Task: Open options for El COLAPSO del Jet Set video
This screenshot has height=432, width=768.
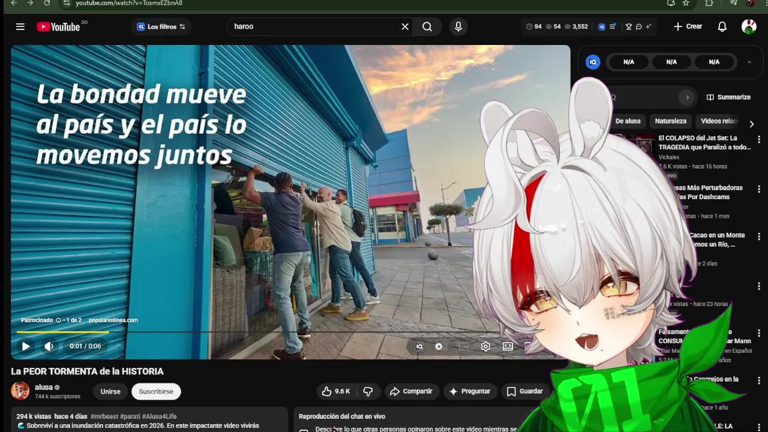Action: point(759,139)
